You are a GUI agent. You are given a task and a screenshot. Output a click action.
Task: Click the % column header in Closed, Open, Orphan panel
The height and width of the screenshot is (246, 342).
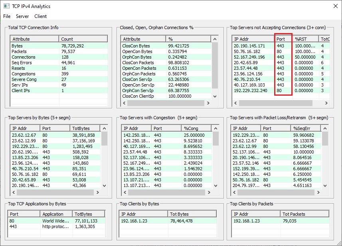point(188,39)
